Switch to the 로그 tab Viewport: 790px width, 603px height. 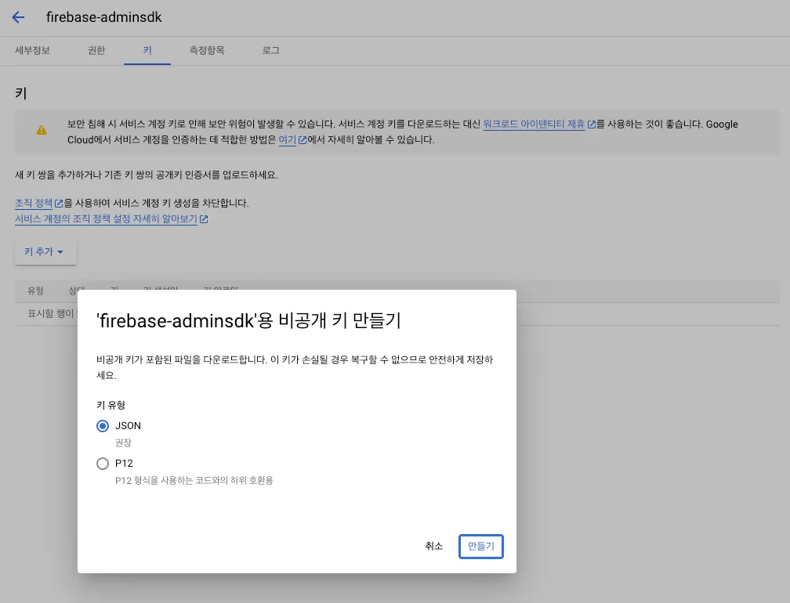click(x=270, y=50)
